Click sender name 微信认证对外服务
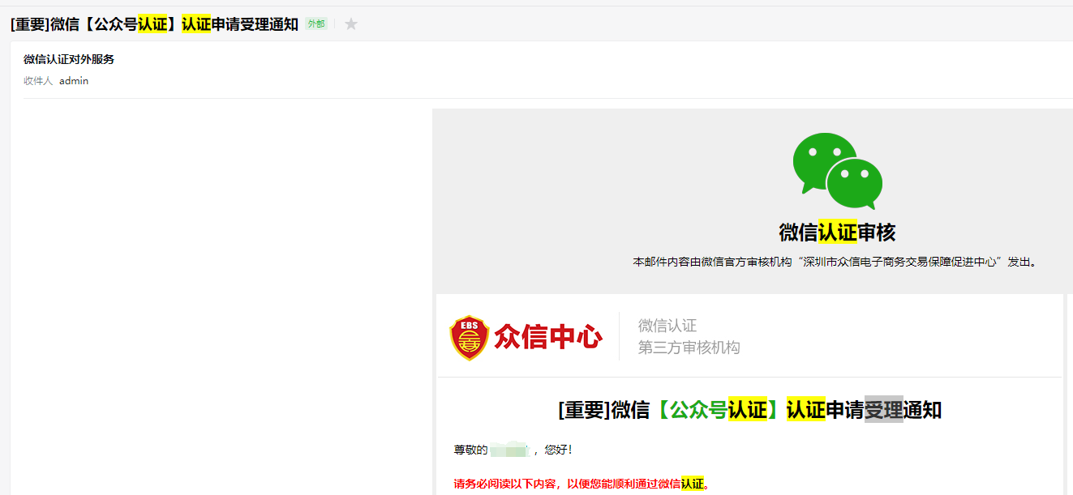 tap(69, 60)
